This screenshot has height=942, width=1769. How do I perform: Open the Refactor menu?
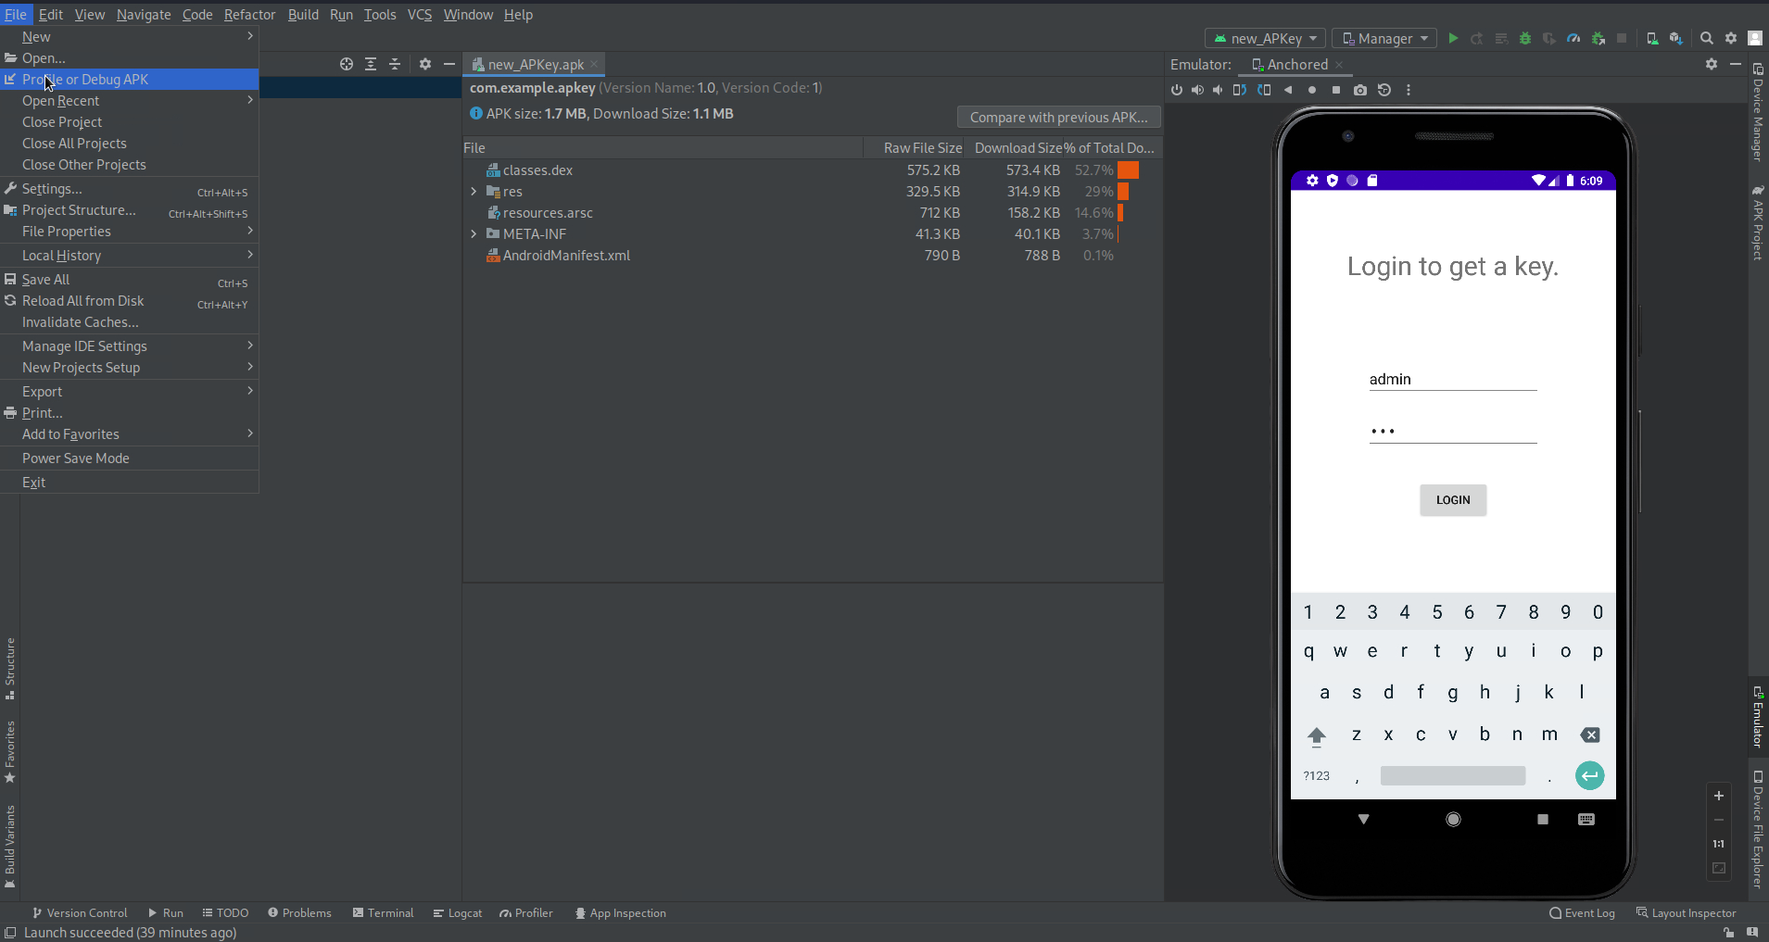tap(249, 14)
